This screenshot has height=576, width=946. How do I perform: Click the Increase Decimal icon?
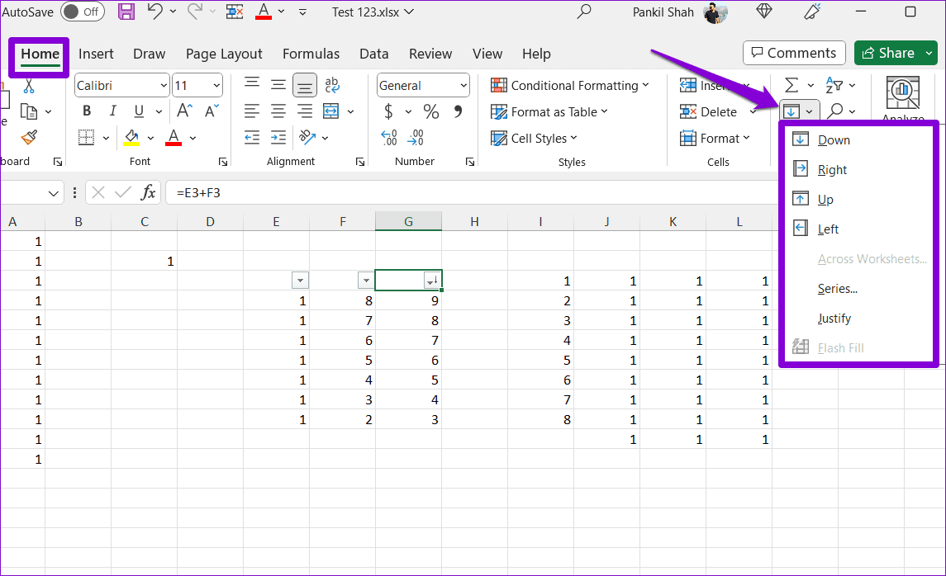(x=387, y=137)
